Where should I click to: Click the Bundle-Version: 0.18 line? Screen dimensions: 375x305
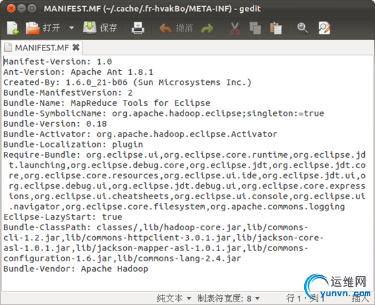(x=55, y=124)
